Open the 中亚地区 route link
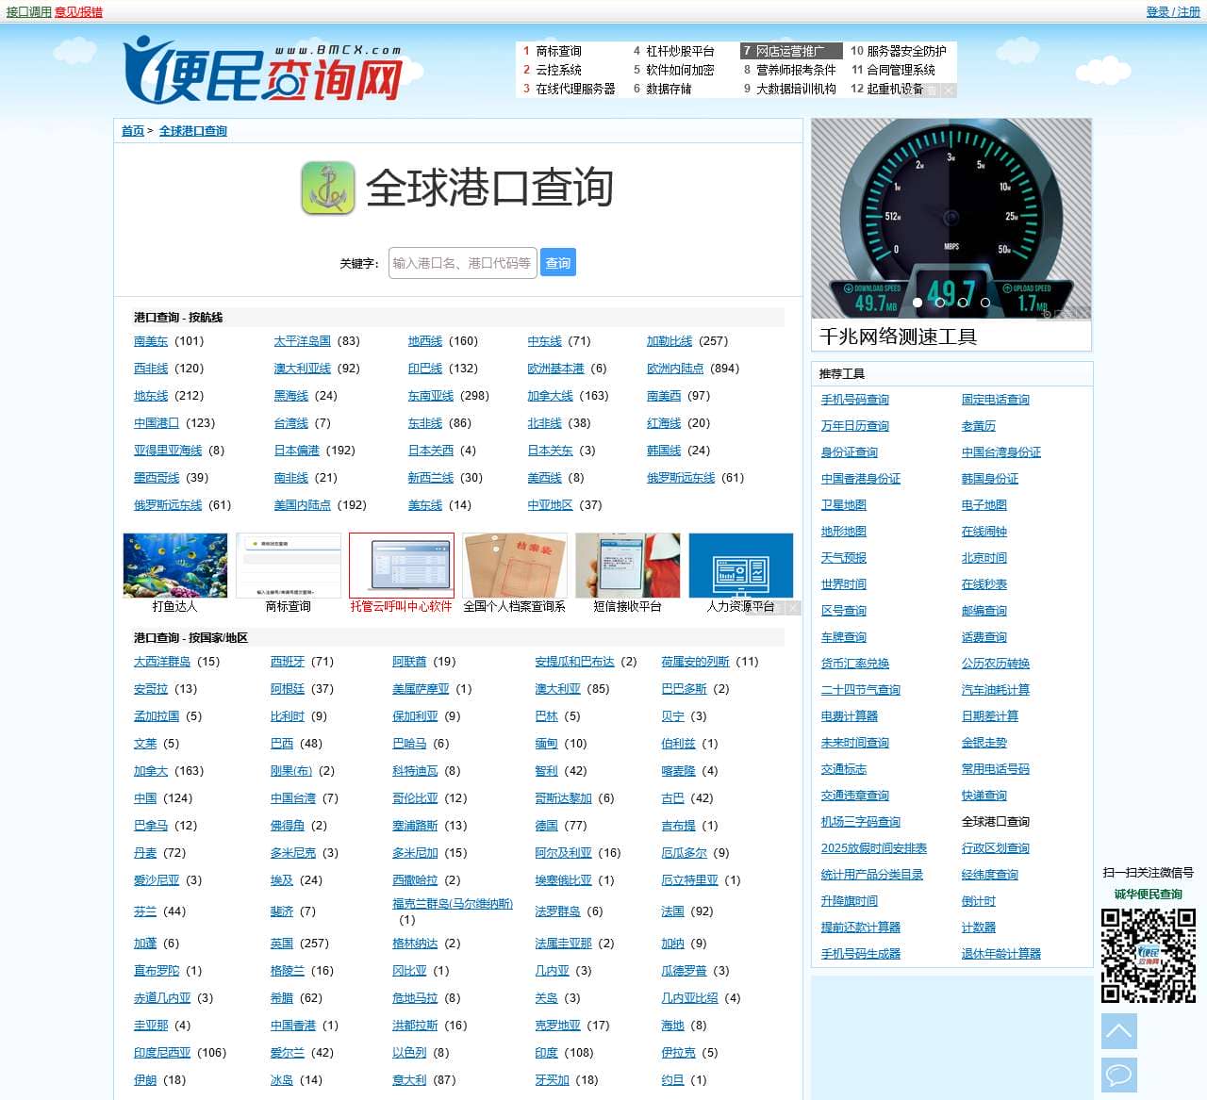The height and width of the screenshot is (1100, 1207). [x=551, y=505]
